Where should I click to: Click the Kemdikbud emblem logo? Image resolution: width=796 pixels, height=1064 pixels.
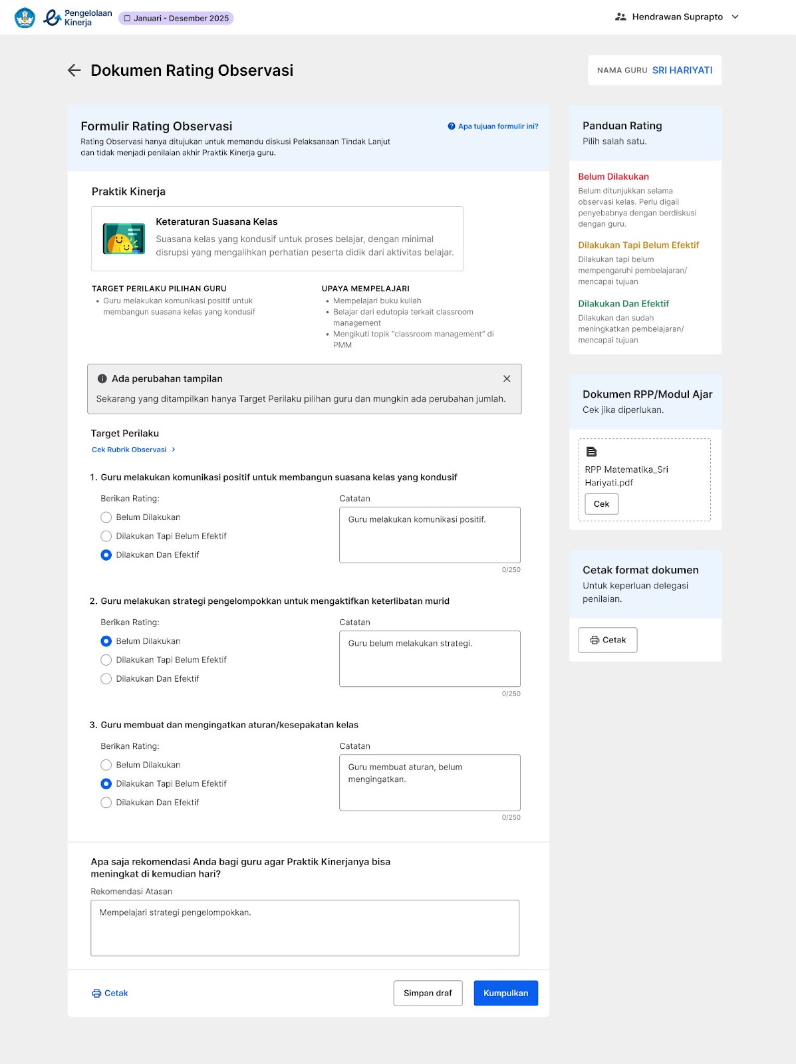(25, 18)
